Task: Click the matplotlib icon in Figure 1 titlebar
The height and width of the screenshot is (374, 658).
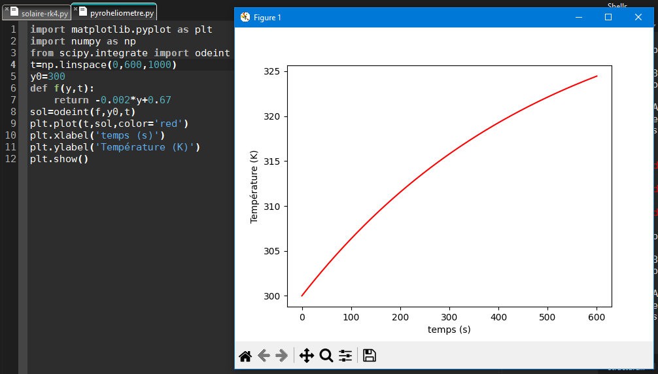Action: (x=245, y=17)
